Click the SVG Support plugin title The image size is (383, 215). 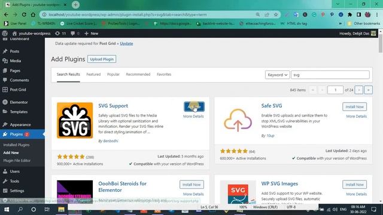click(x=113, y=106)
